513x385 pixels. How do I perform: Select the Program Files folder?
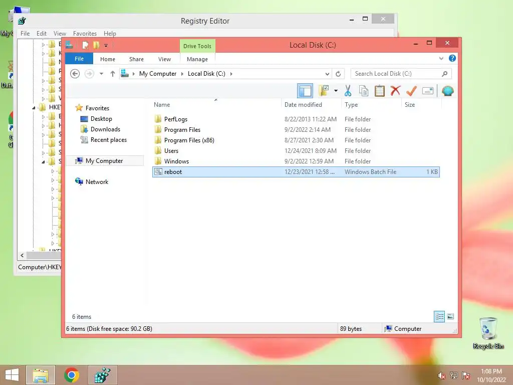point(296,130)
